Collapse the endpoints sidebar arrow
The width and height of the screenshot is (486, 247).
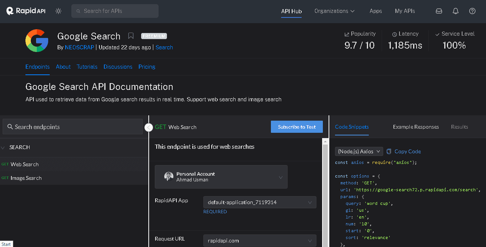pos(149,127)
